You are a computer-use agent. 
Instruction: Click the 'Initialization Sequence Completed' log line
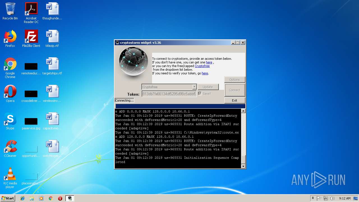click(177, 160)
